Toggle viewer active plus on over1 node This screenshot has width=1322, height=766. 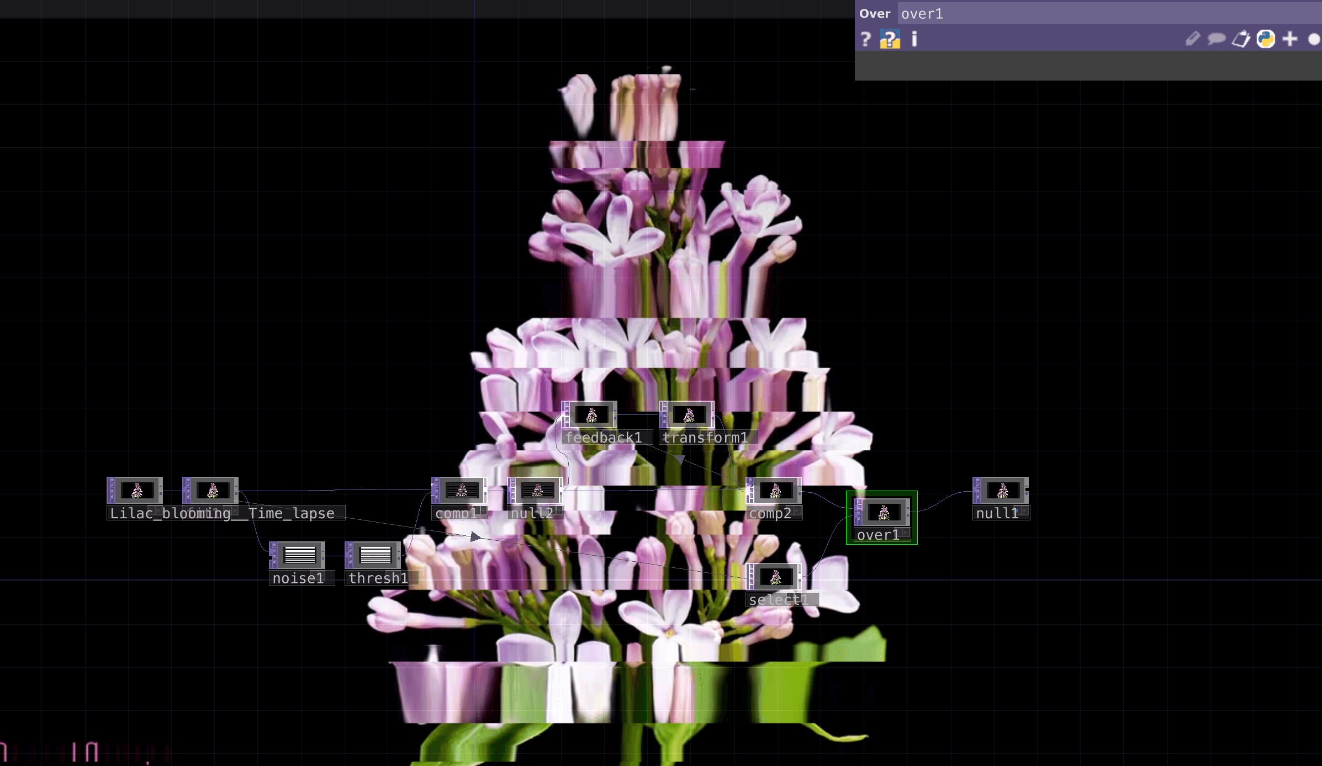(904, 533)
